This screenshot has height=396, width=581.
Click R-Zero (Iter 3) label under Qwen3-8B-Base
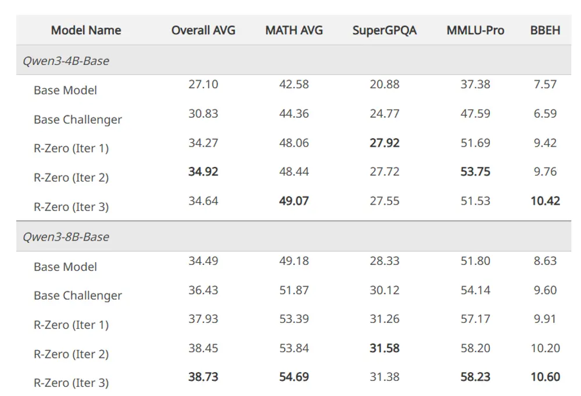(x=71, y=383)
